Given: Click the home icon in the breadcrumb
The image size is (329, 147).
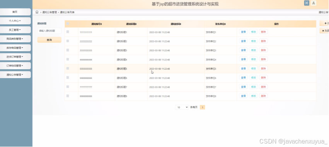Looking at the screenshot, I should click(x=37, y=12).
